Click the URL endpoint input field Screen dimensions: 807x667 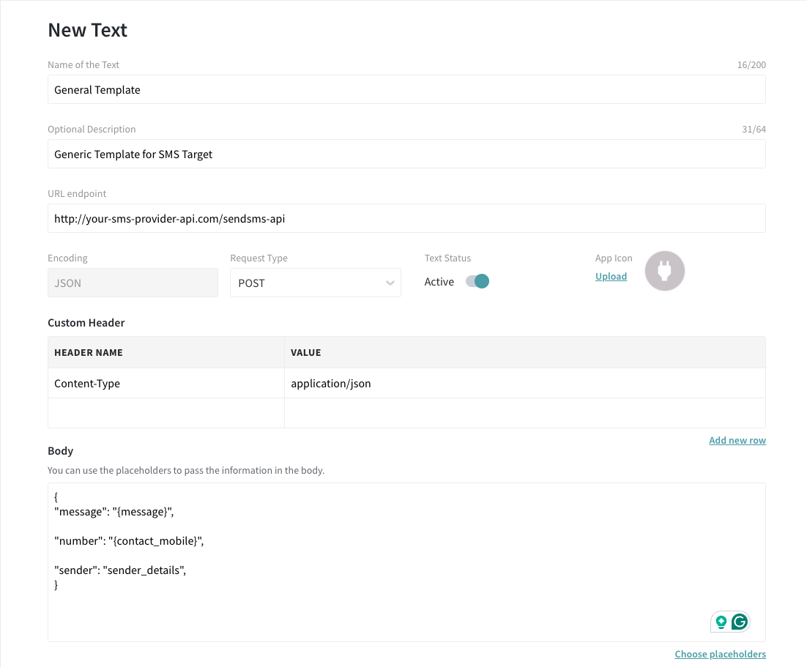click(x=406, y=219)
